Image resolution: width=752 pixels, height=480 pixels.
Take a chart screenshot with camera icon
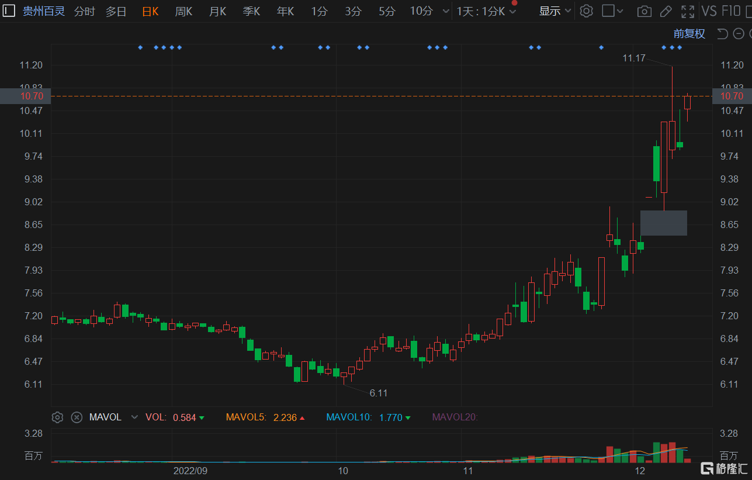click(x=644, y=11)
